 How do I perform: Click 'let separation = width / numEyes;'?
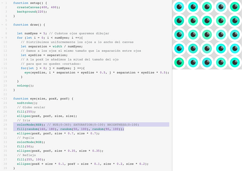pyautogui.click(x=52, y=46)
